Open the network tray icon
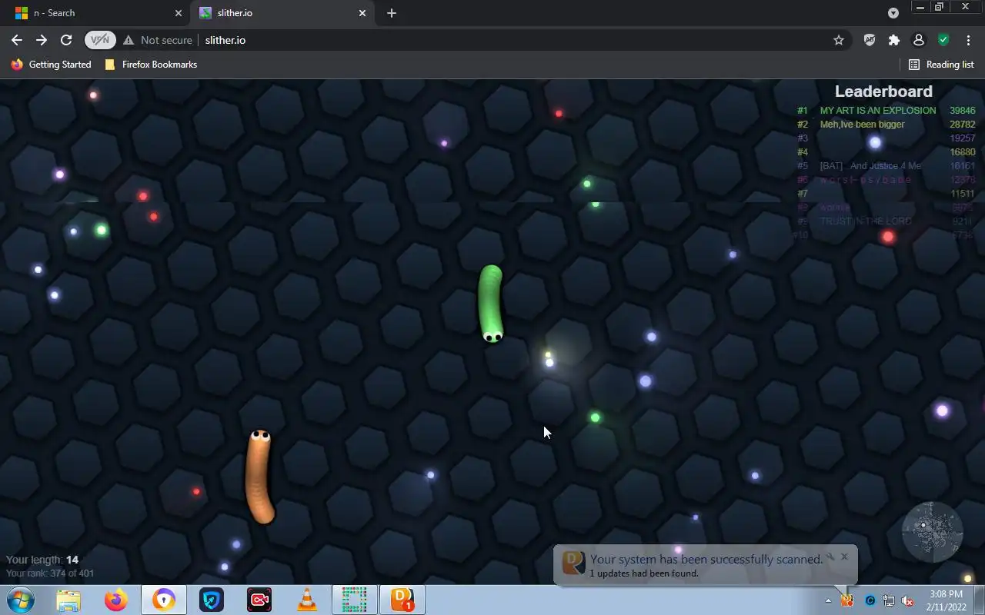This screenshot has height=615, width=985. tap(889, 600)
